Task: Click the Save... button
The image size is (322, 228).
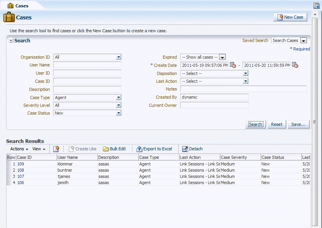Action: point(298,124)
